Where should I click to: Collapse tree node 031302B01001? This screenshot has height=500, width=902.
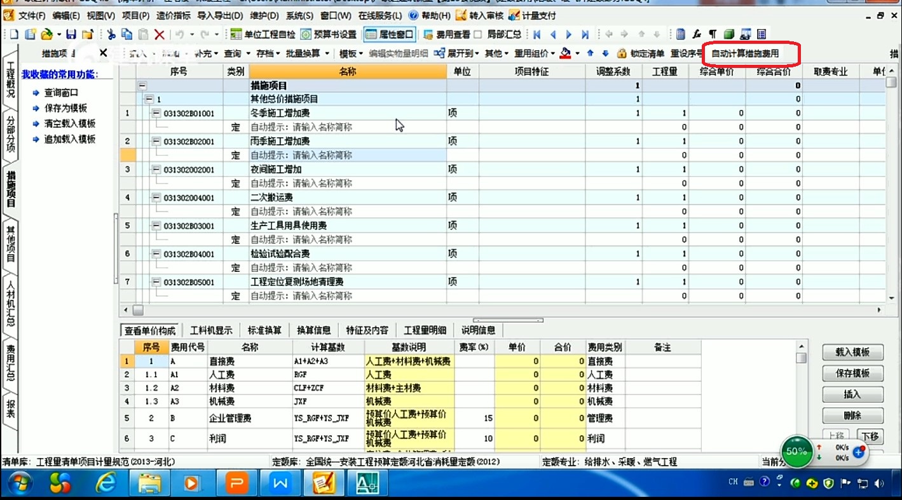pyautogui.click(x=156, y=113)
